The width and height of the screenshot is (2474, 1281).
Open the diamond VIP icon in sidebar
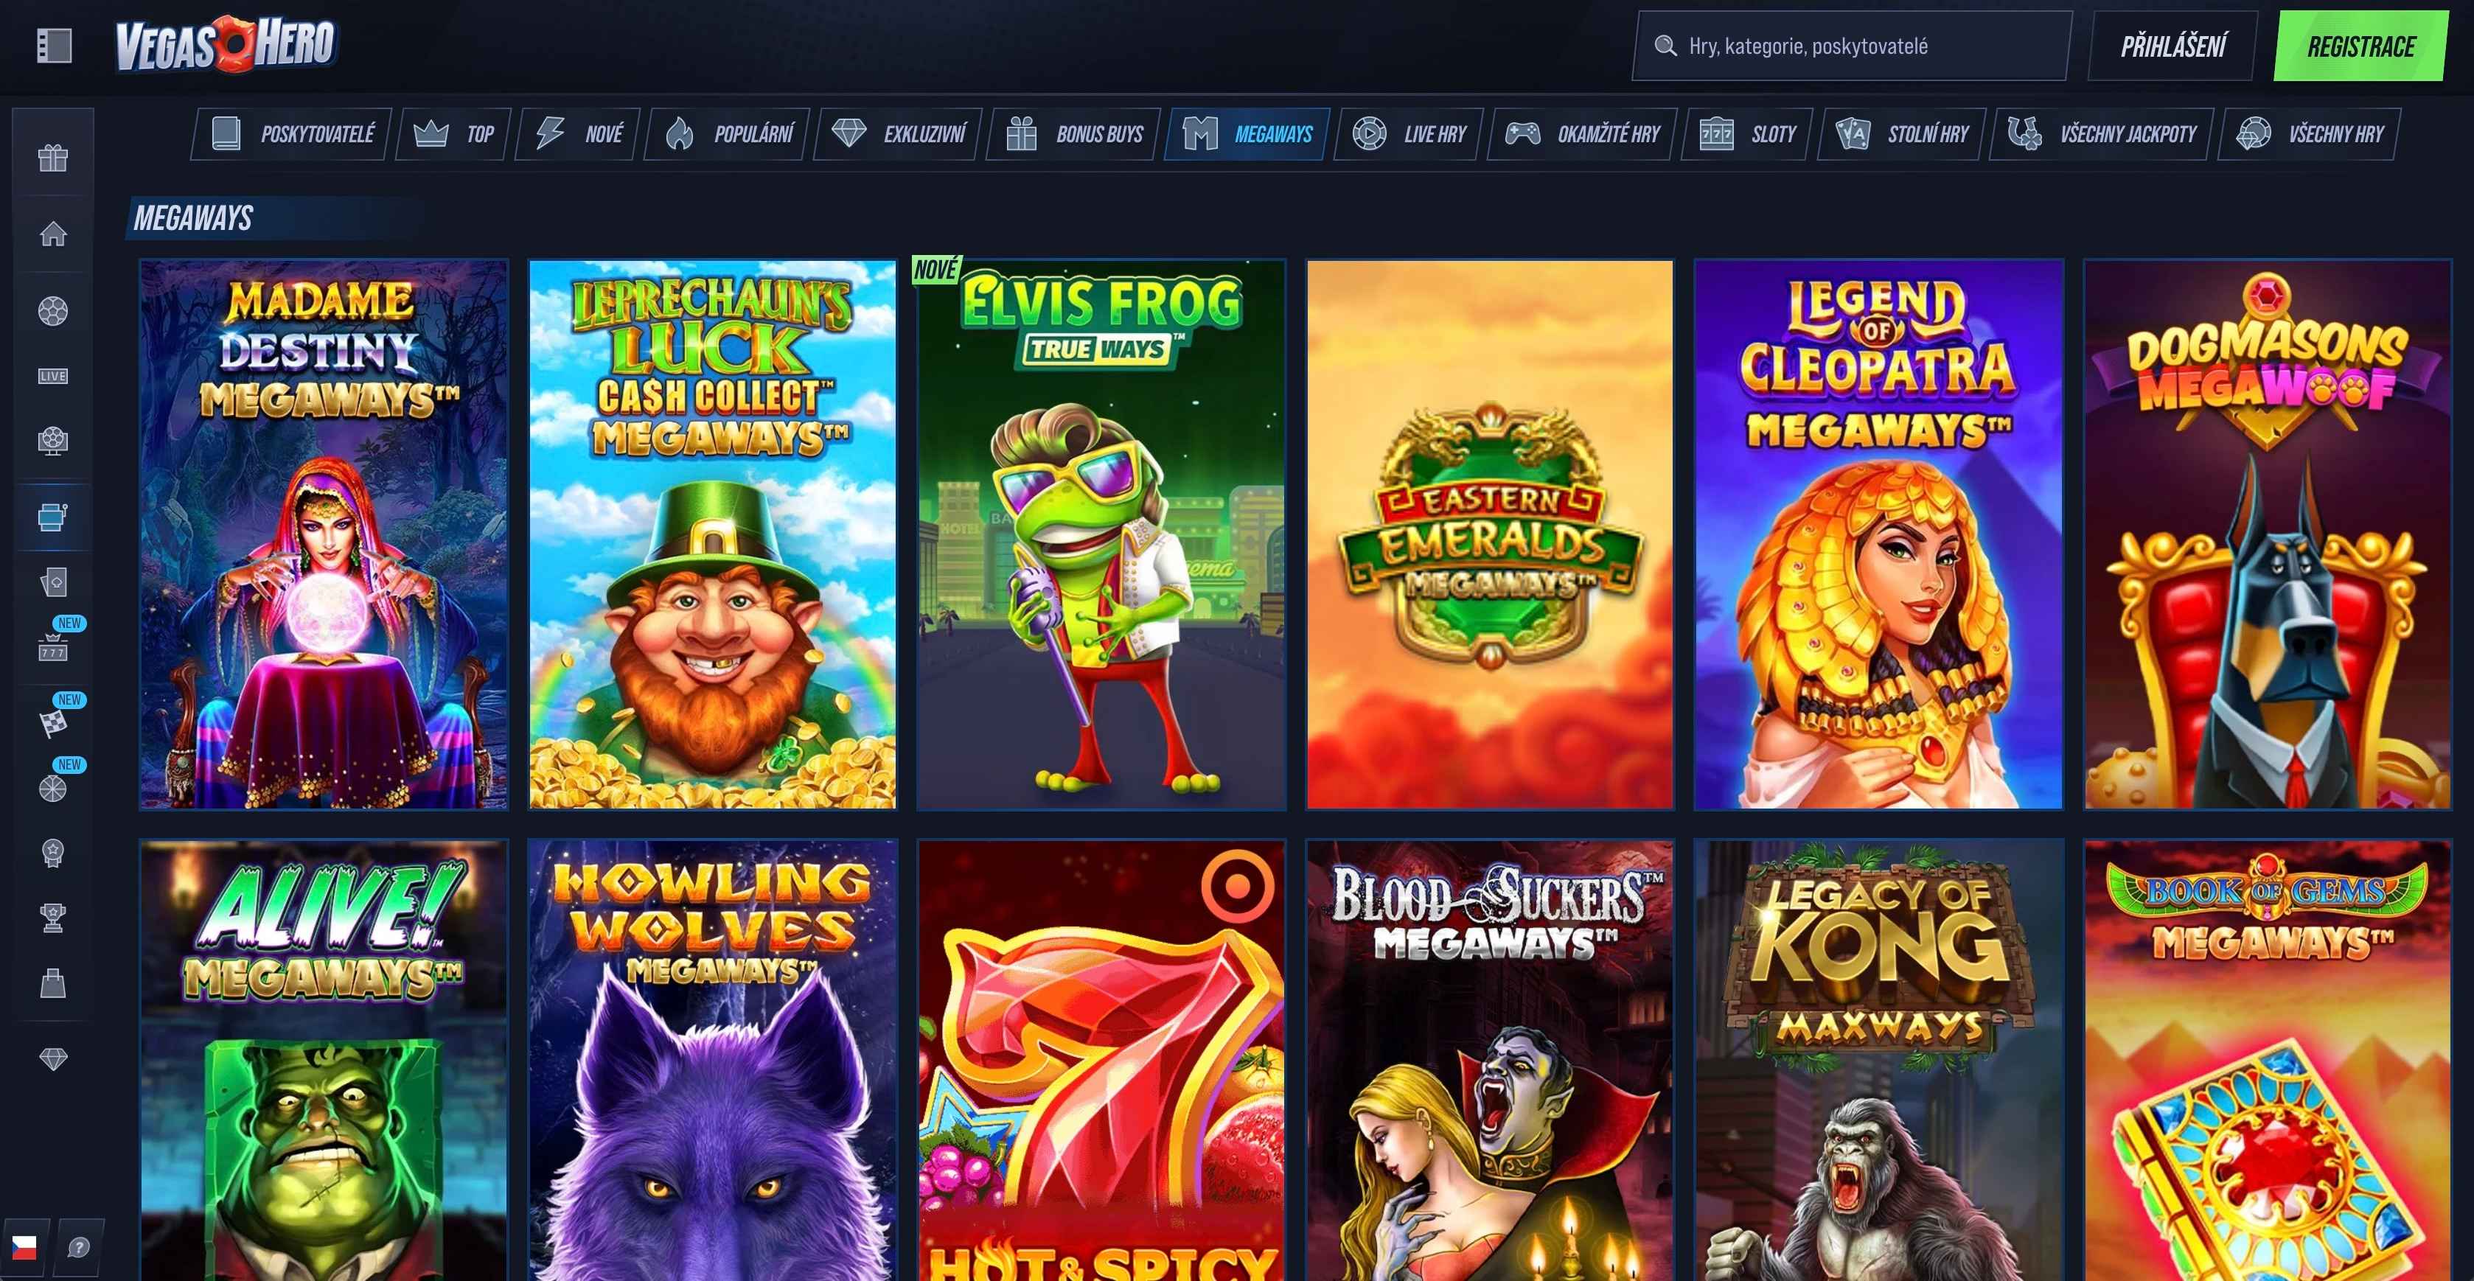click(x=53, y=1058)
